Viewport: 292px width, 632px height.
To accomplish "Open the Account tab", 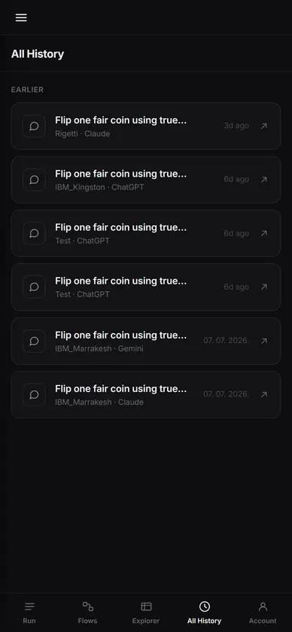I will click(x=263, y=612).
